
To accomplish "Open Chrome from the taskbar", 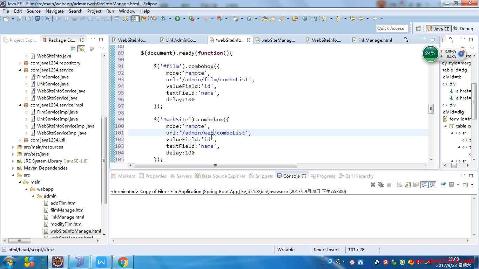I will pyautogui.click(x=123, y=262).
